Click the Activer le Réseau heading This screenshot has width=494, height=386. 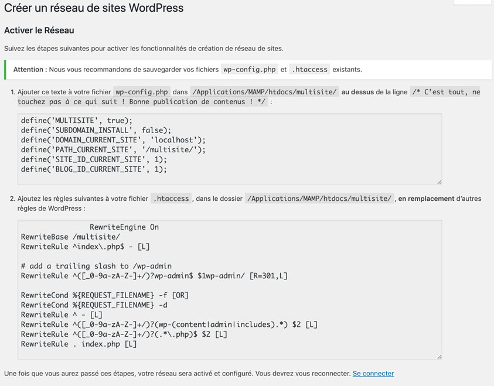[x=39, y=30]
